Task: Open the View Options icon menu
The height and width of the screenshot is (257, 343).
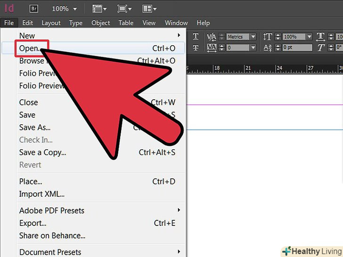Action: pyautogui.click(x=99, y=8)
